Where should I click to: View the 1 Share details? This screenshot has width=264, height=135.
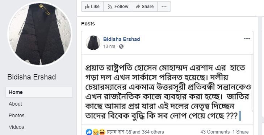(x=240, y=132)
